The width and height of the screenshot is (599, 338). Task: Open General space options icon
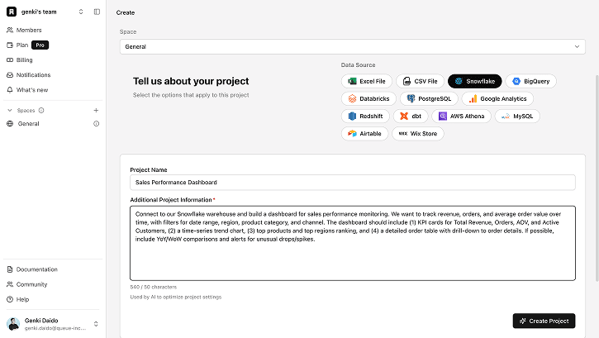[96, 124]
